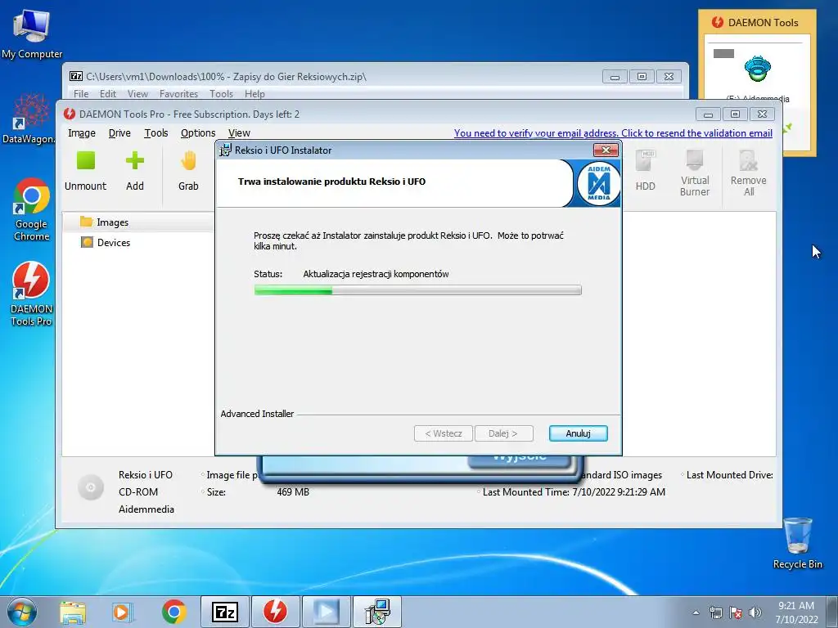Click the Reksio i UFO image name
838x628 pixels.
(146, 475)
